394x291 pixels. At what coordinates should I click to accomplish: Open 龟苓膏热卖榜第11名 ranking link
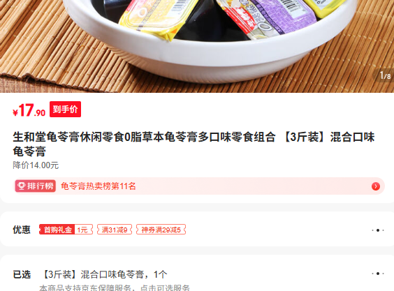click(x=98, y=186)
